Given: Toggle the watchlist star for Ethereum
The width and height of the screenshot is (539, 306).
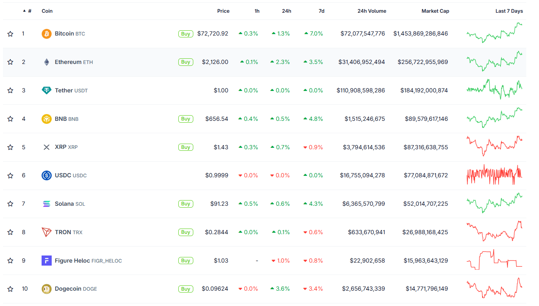Looking at the screenshot, I should [10, 62].
